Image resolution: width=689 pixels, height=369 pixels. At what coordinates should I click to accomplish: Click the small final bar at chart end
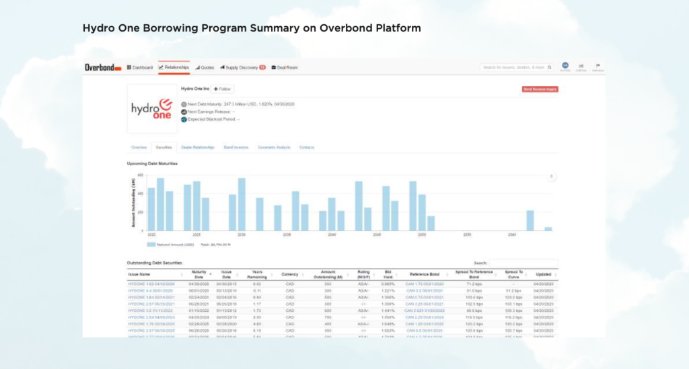click(x=548, y=229)
